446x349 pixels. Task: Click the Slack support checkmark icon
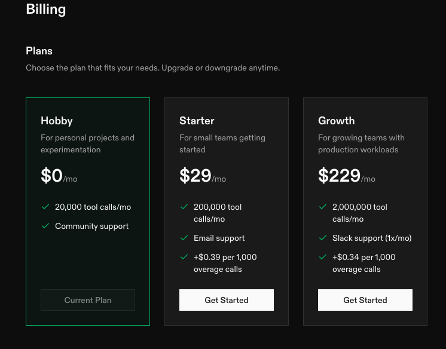pos(322,238)
